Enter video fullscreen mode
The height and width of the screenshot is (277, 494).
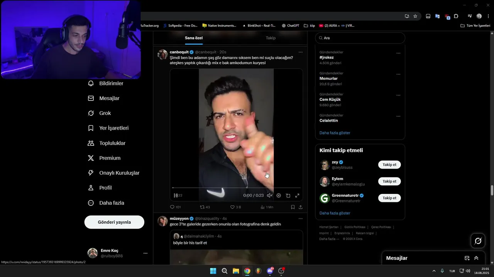click(297, 195)
